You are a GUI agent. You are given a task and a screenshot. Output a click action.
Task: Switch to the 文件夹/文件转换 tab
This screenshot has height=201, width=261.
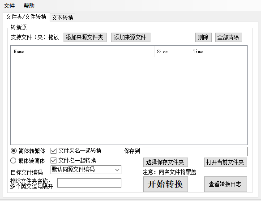click(26, 17)
